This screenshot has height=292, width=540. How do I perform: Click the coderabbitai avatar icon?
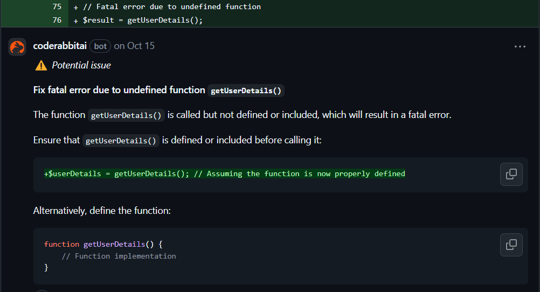[x=17, y=47]
